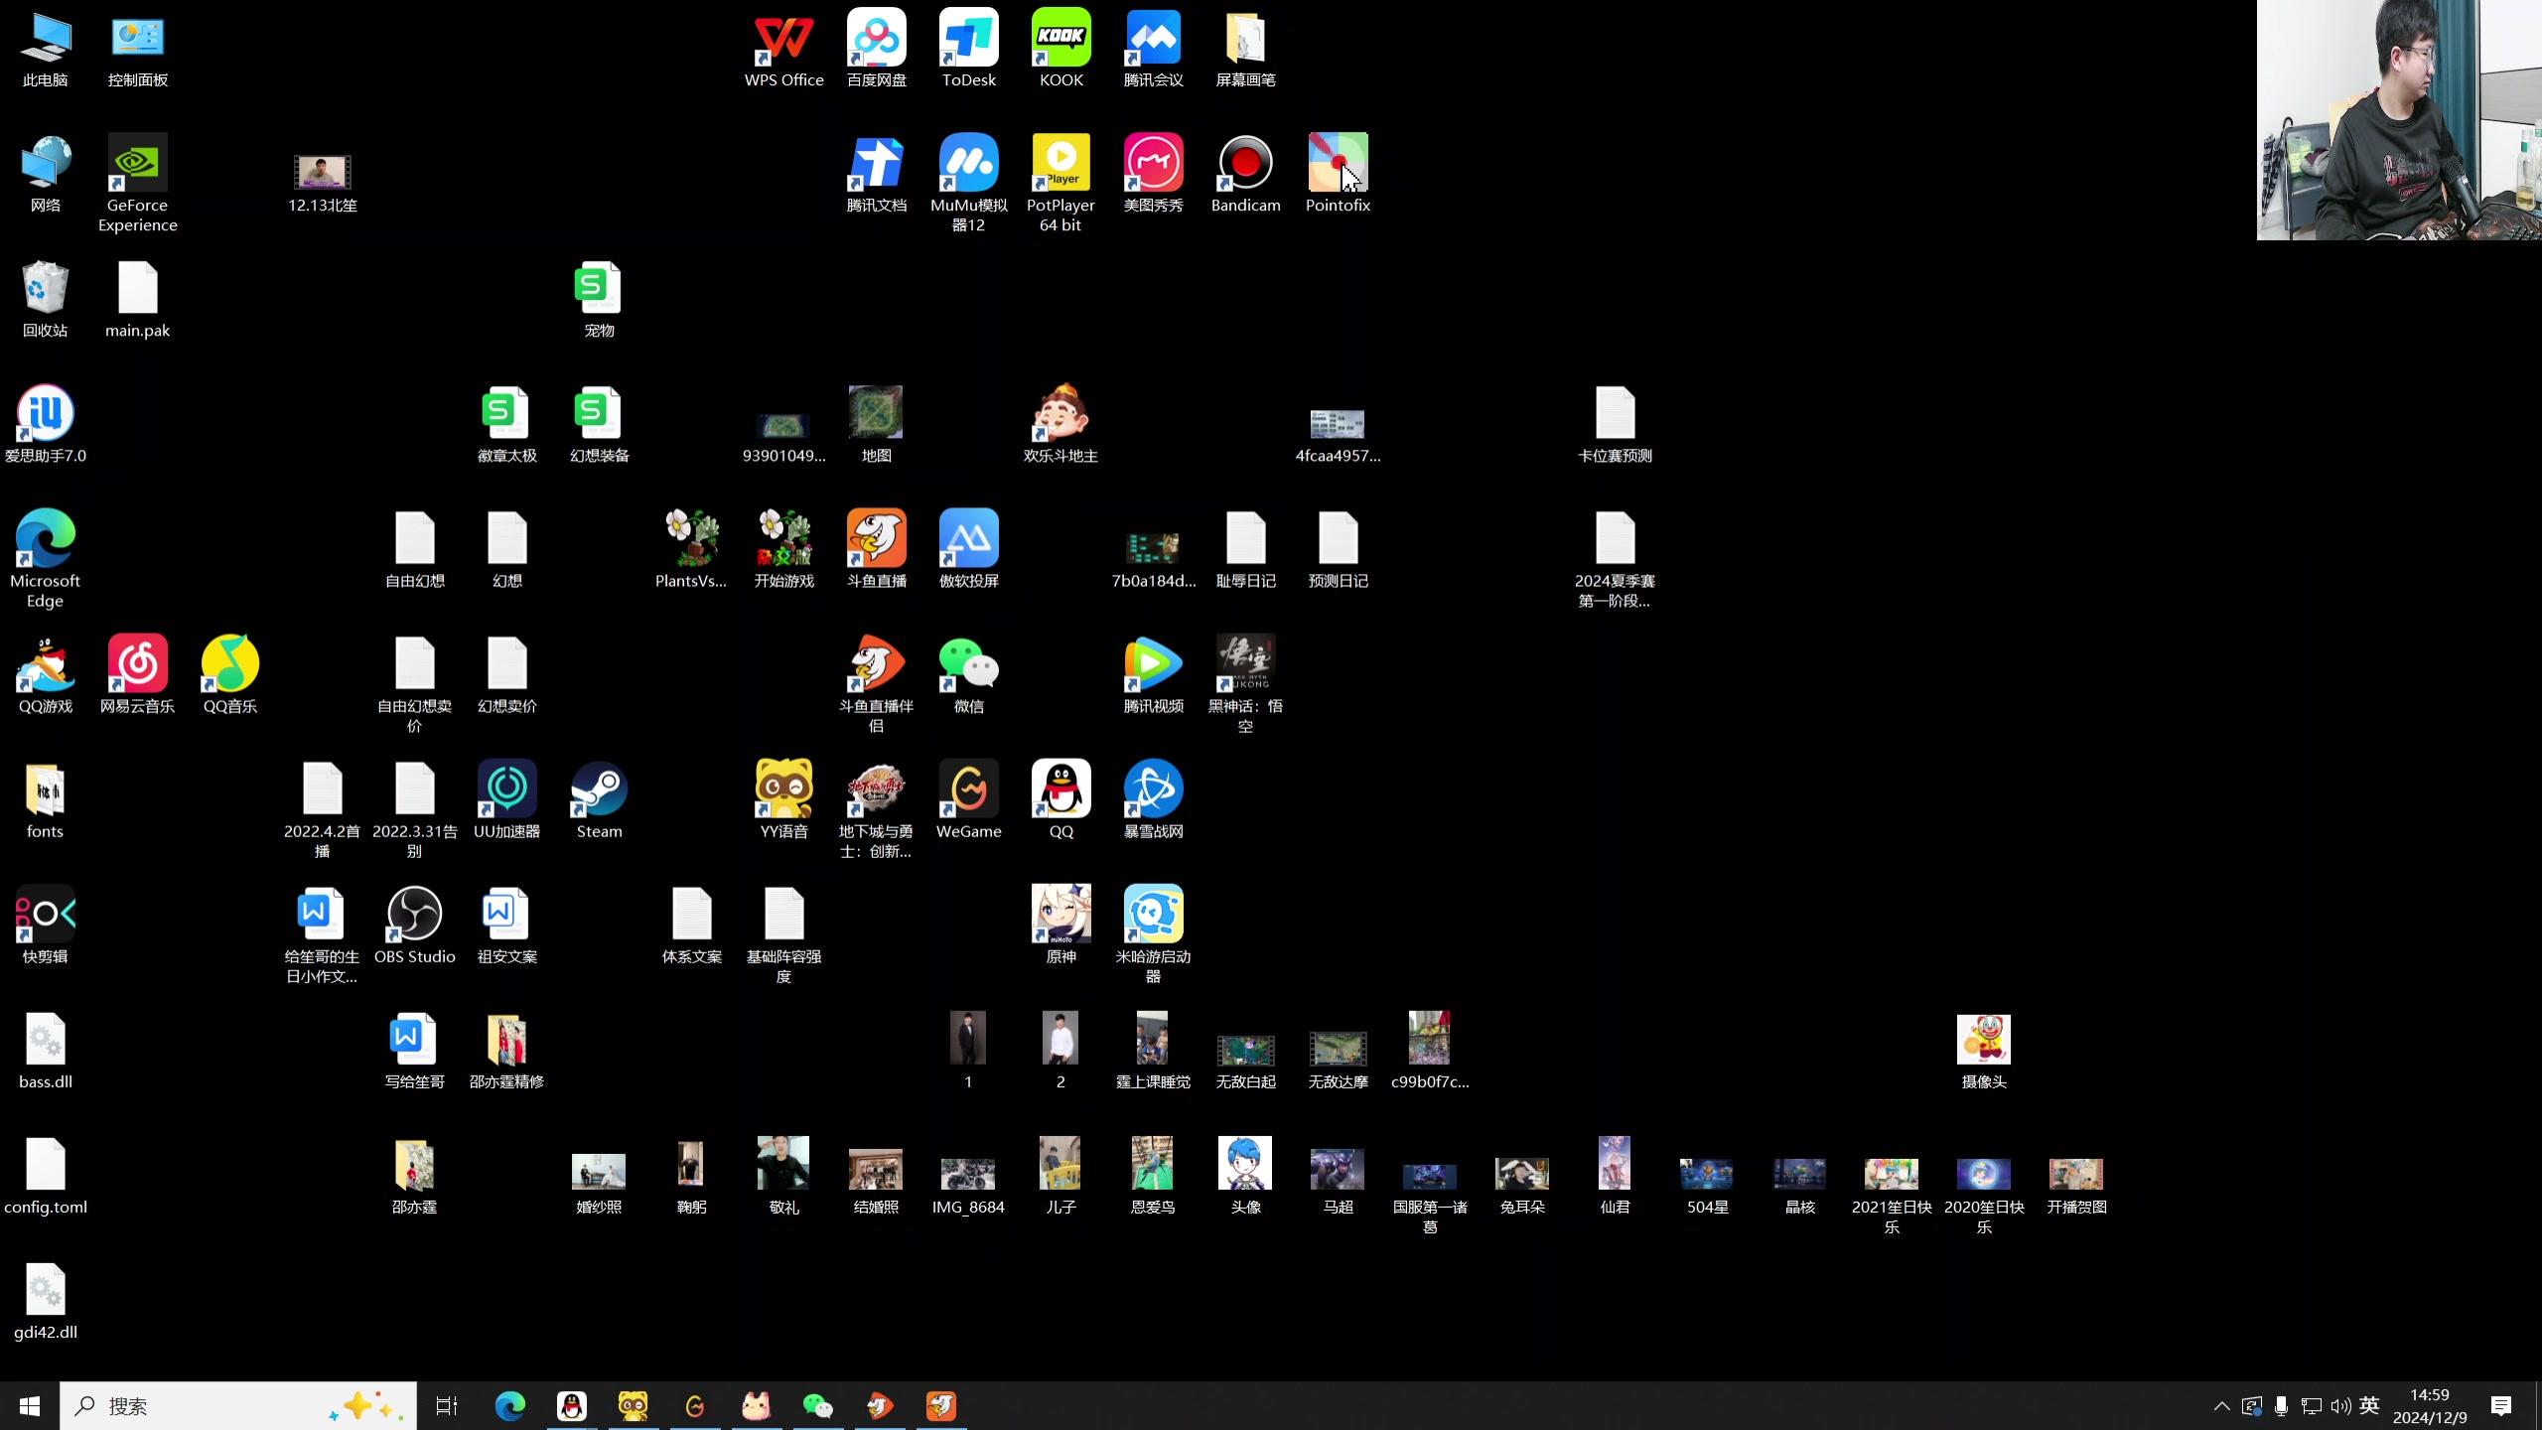Select the 网易云音乐 icon
The image size is (2542, 1430).
[x=137, y=674]
